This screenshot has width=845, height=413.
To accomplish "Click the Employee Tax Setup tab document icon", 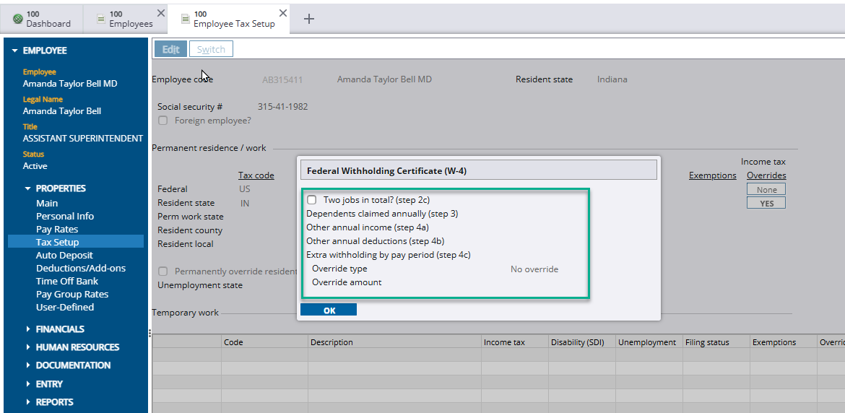I will [186, 19].
